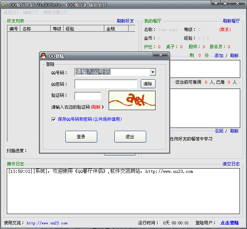Click the app icon in main title bar
247x229 pixels.
coord(5,5)
